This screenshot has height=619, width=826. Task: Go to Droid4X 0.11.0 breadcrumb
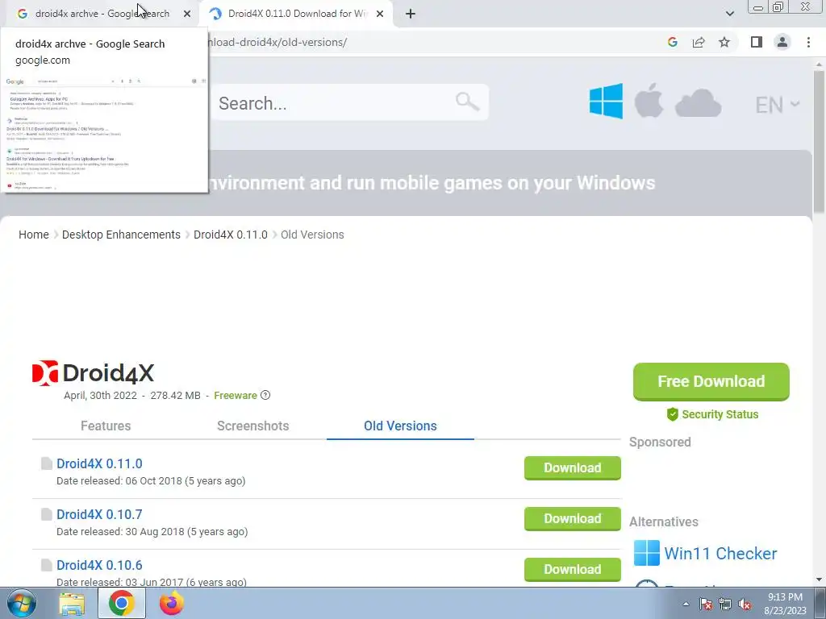click(231, 235)
